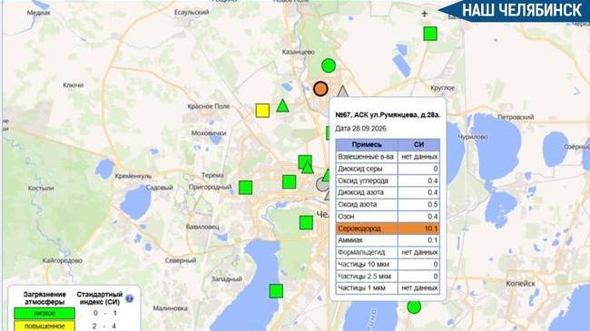The height and width of the screenshot is (331, 590).
Task: Click the green низкое legend swatch
Action: (44, 313)
